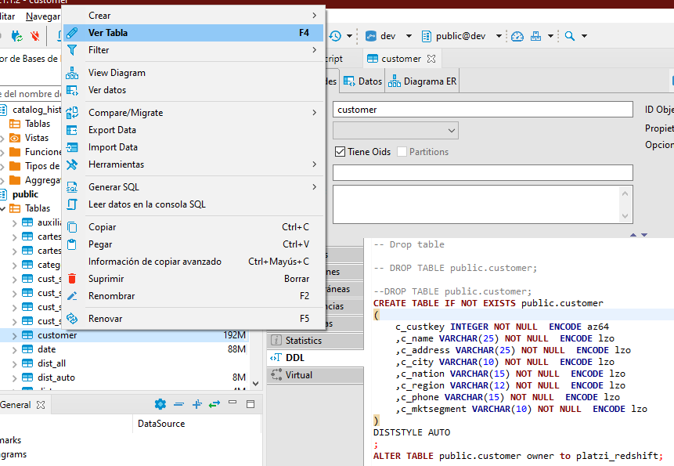Open the dev connection selector dropdown
This screenshot has width=674, height=466.
[x=409, y=36]
